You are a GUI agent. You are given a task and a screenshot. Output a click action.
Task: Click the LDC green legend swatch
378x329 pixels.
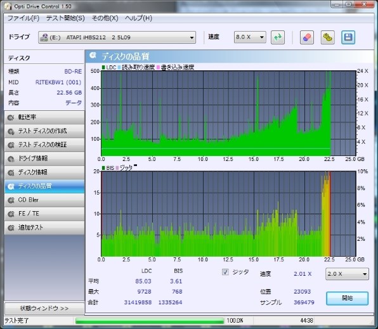(x=103, y=67)
